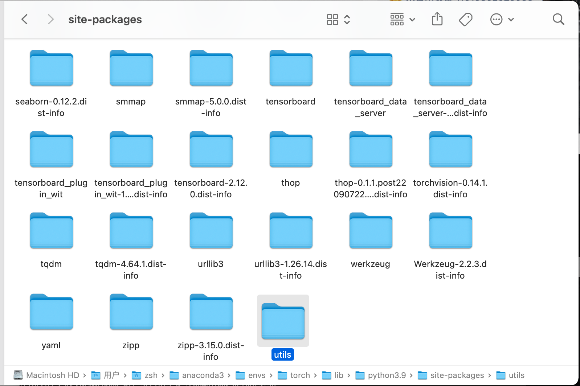This screenshot has width=580, height=386.
Task: Go back with the left chevron button
Action: coord(25,19)
